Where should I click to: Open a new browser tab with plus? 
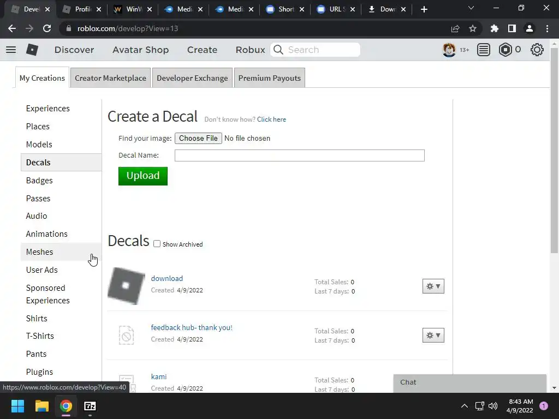424,9
